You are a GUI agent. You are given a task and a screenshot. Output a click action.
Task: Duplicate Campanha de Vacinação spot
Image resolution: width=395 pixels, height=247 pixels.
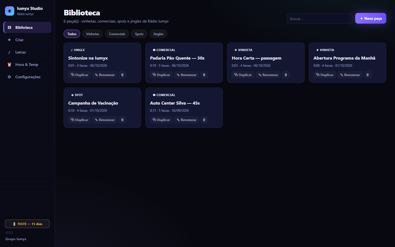pyautogui.click(x=80, y=120)
